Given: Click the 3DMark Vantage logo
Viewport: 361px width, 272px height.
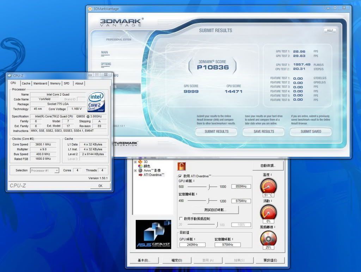Looking at the screenshot, I should pyautogui.click(x=121, y=22).
